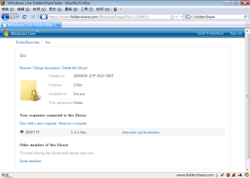250x178 pixels.
Task: Click the vertical scrollbar thumb
Action: click(247, 96)
